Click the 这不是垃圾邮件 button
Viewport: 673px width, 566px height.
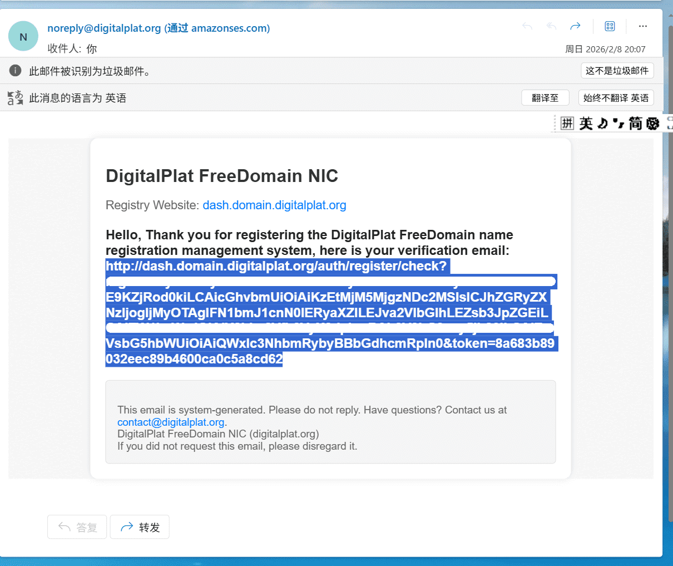point(617,71)
